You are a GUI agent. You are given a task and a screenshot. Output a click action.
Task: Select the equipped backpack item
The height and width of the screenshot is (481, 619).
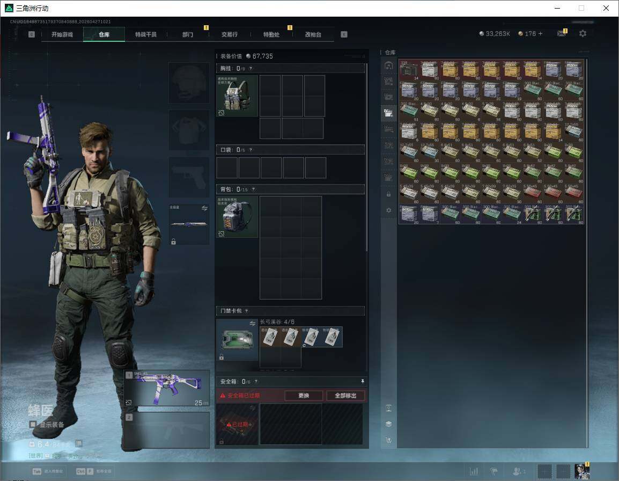pos(237,217)
